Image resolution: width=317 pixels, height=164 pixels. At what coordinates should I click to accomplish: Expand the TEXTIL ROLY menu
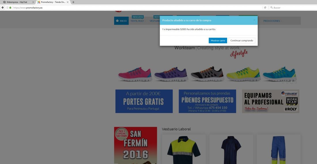pyautogui.click(x=138, y=21)
